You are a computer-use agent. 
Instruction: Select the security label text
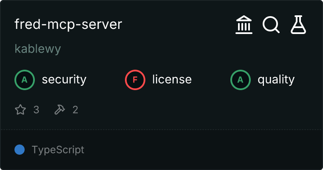64,79
